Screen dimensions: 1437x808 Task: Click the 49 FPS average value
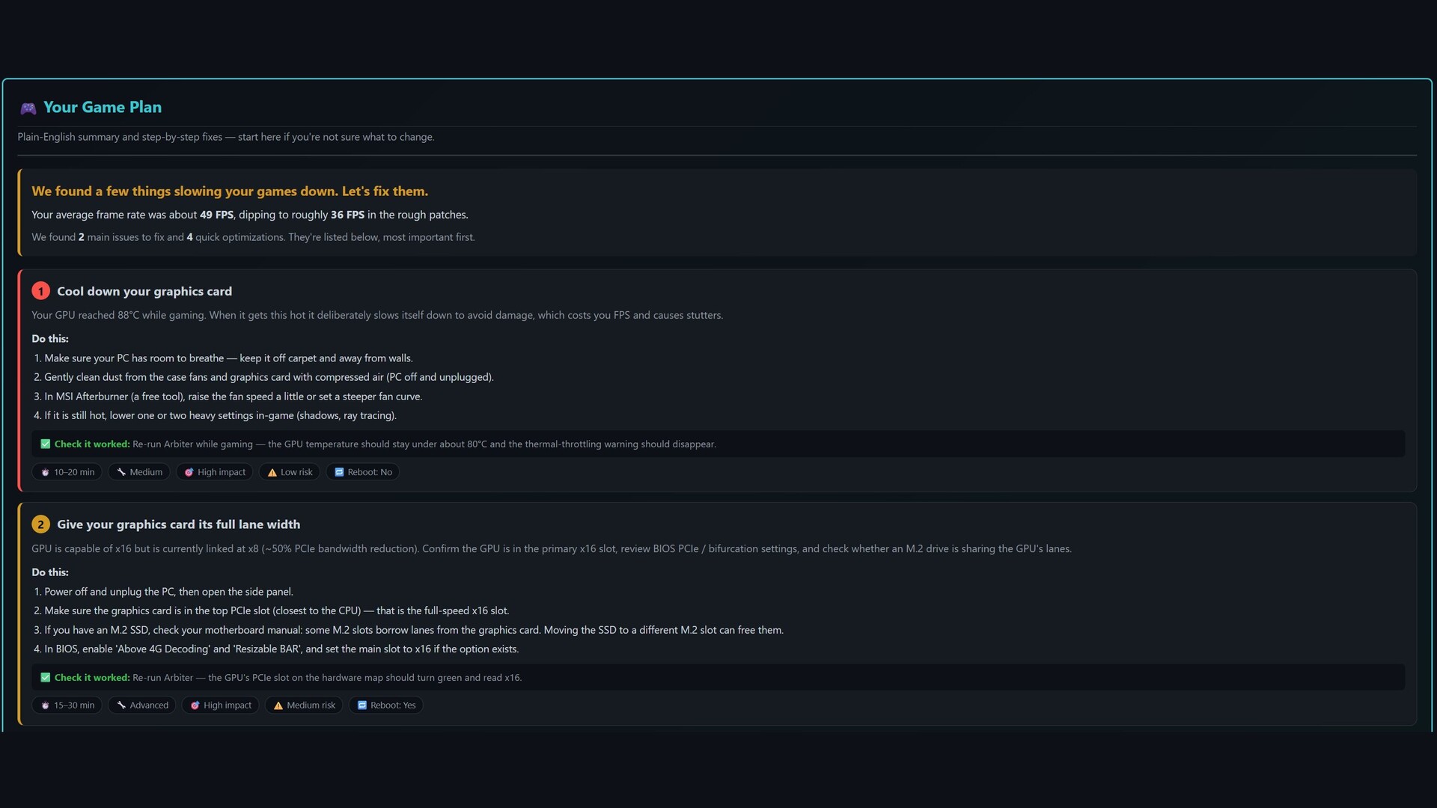(x=216, y=215)
